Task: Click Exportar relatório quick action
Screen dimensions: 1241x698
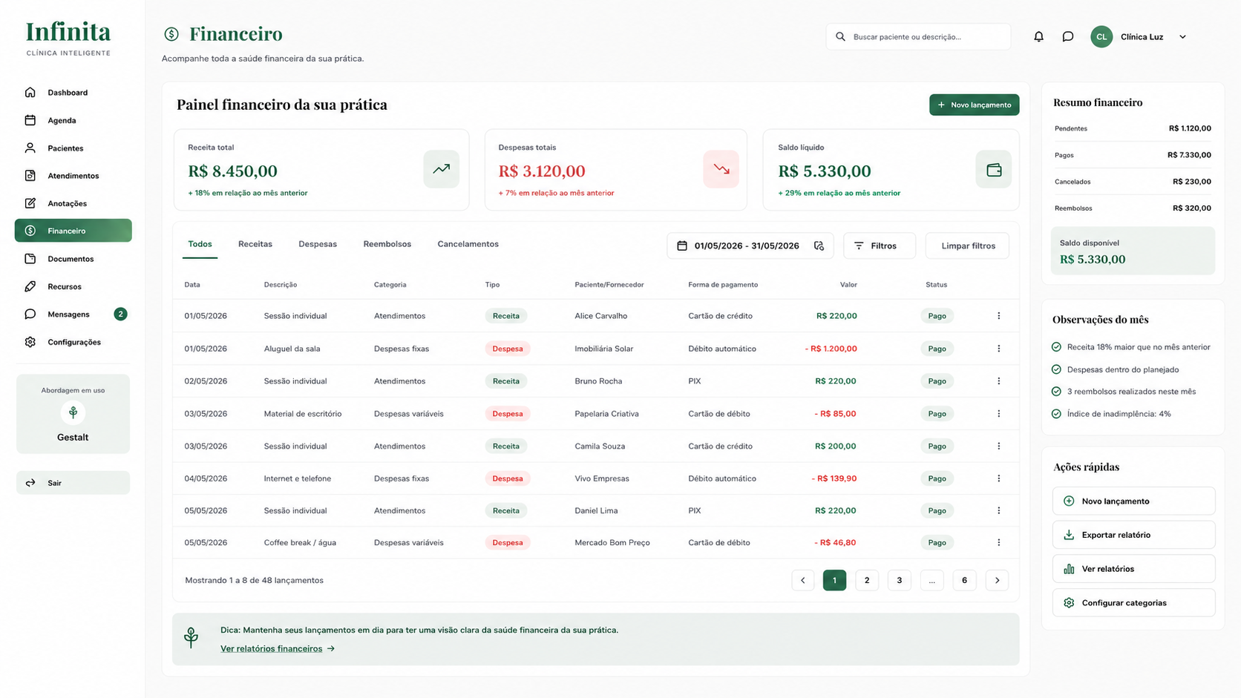Action: tap(1133, 535)
